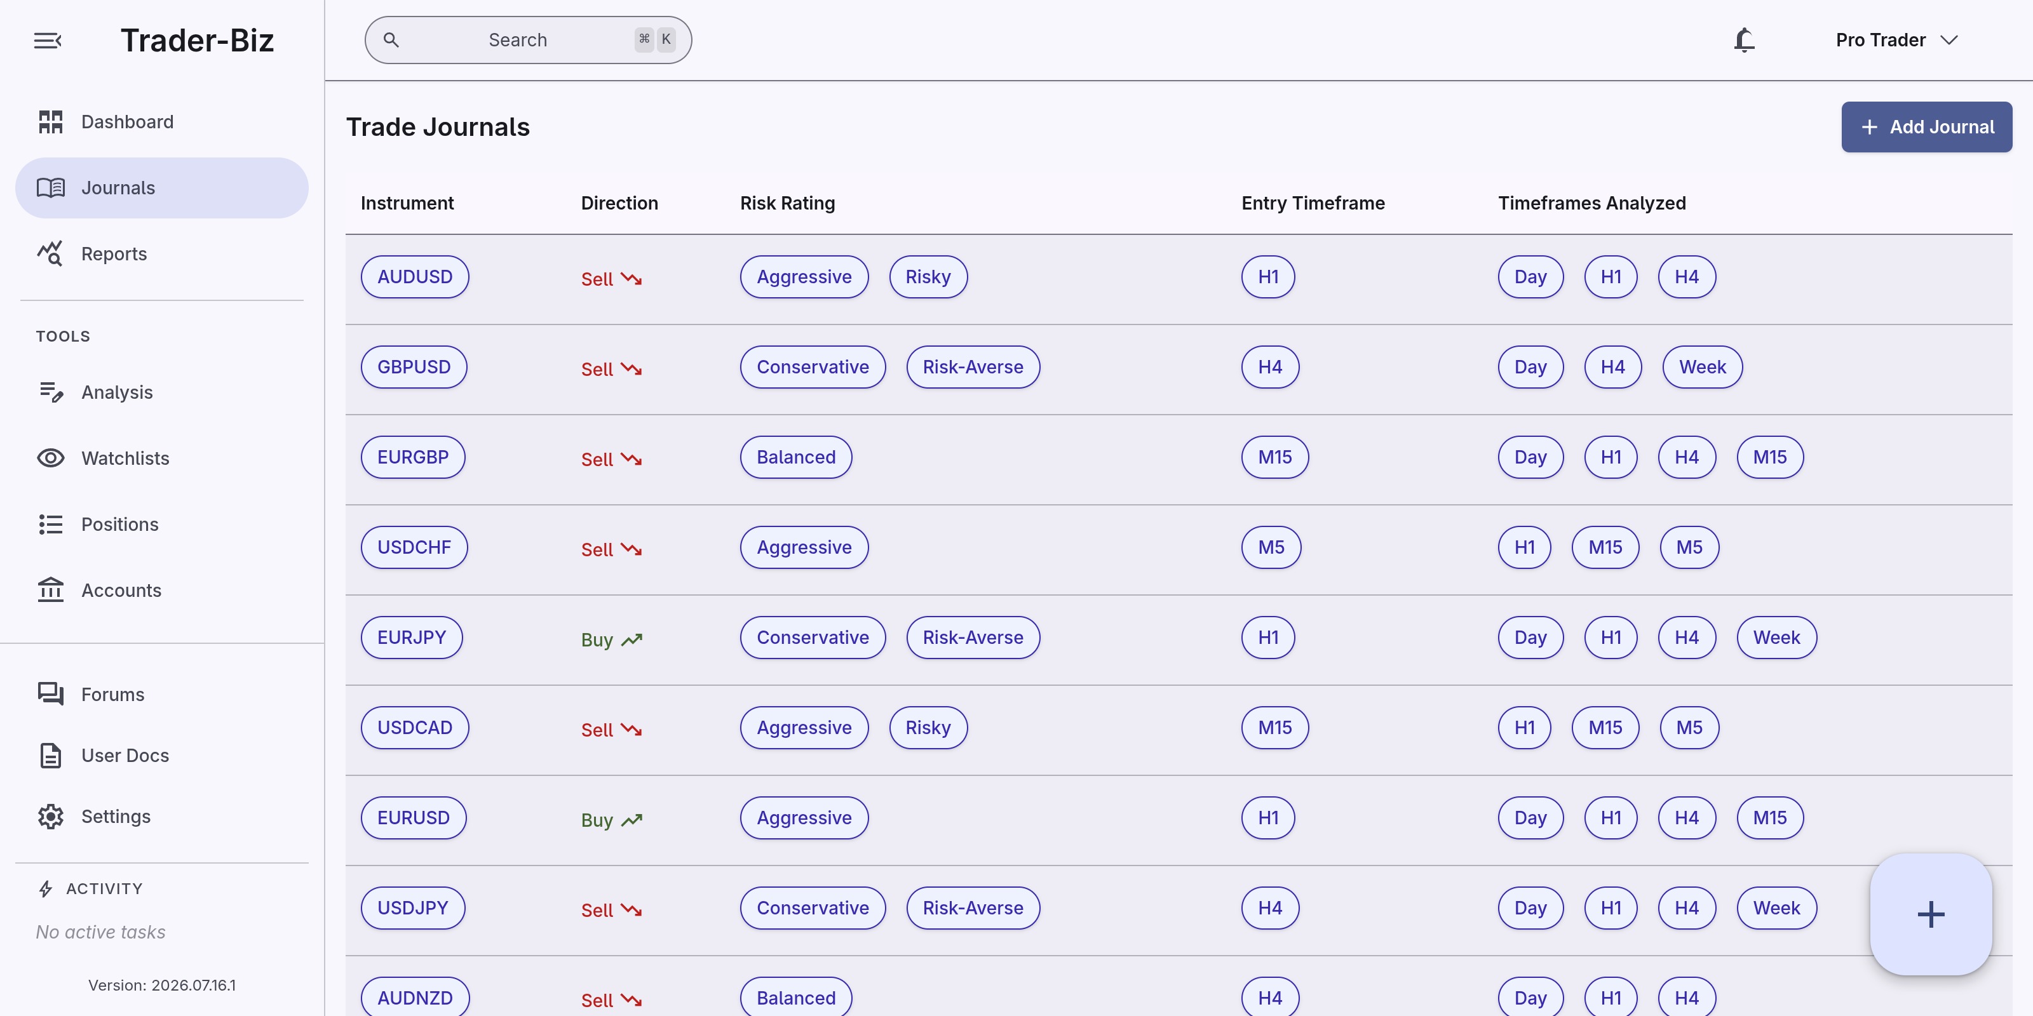Image resolution: width=2033 pixels, height=1016 pixels.
Task: Click the Risk Rating column header
Action: [x=788, y=203]
